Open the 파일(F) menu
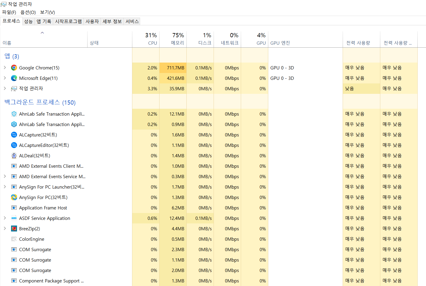Viewport: 426px width, 286px height. 9,12
